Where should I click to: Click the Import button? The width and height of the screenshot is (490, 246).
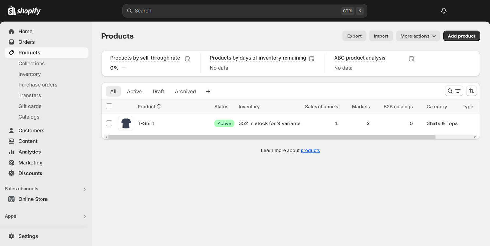pos(381,36)
